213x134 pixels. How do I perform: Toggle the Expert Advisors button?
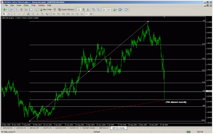[x=66, y=10]
